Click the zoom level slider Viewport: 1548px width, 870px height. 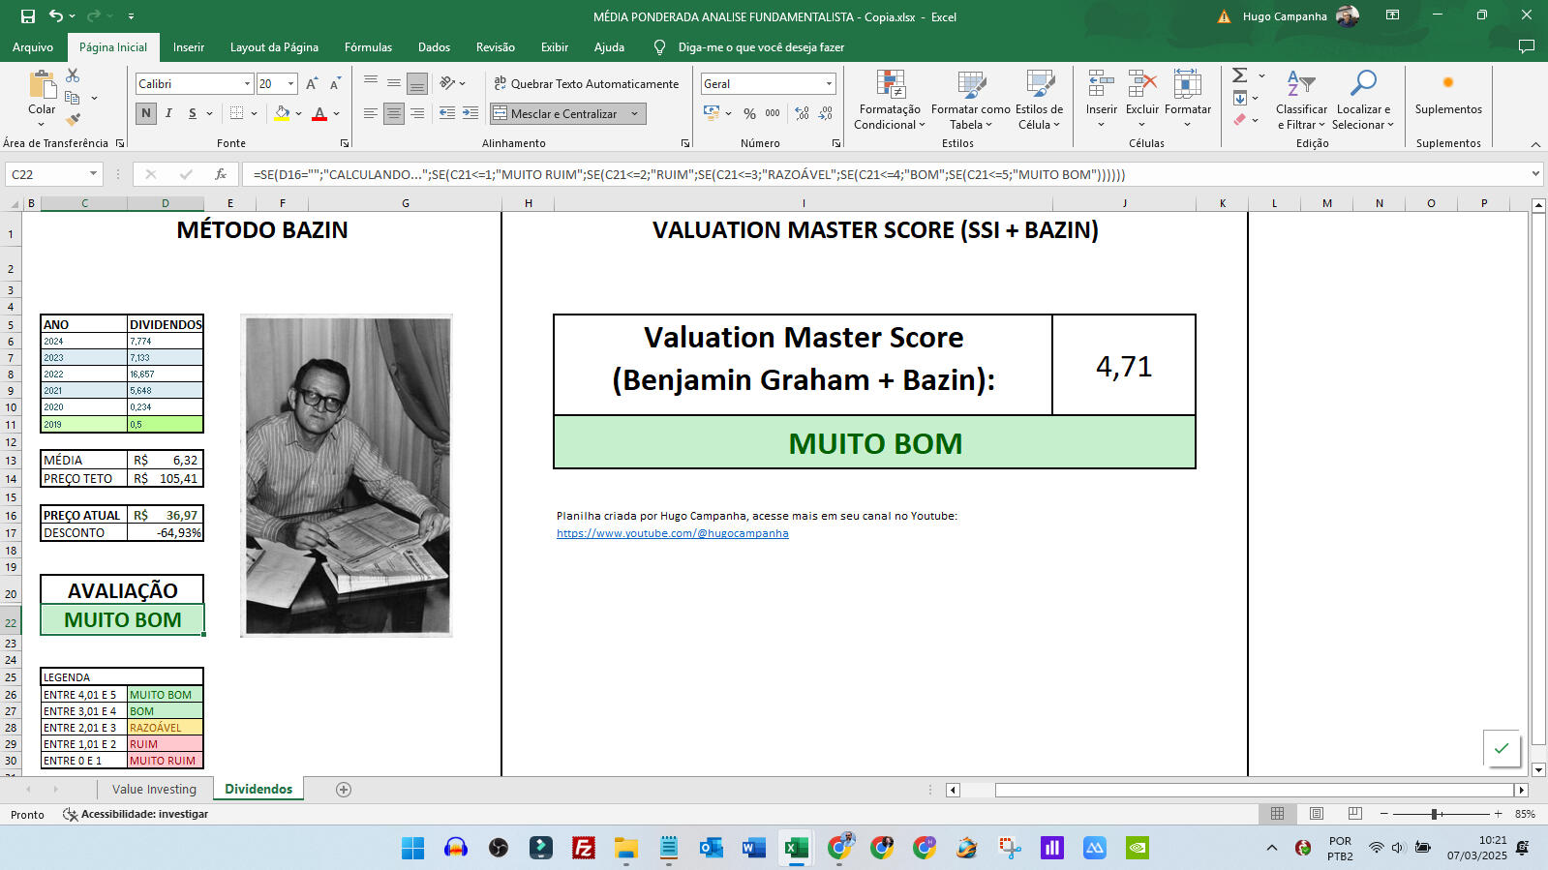1435,814
